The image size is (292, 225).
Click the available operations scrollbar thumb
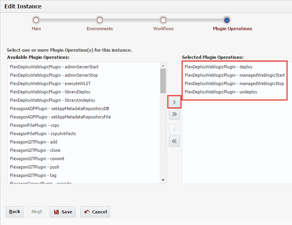(x=163, y=81)
